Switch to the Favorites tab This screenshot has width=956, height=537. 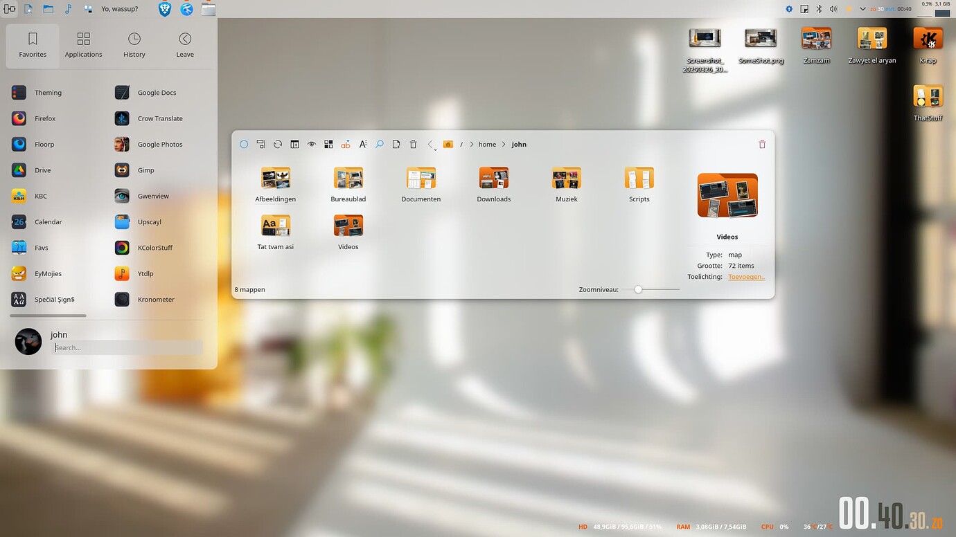pyautogui.click(x=33, y=46)
